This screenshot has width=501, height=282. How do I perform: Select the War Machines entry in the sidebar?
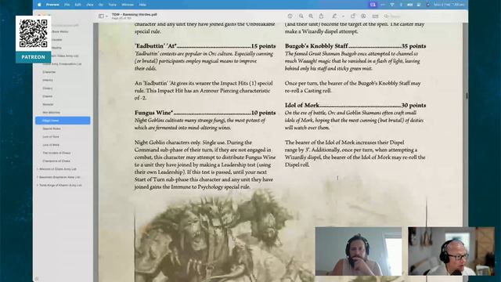click(x=52, y=113)
